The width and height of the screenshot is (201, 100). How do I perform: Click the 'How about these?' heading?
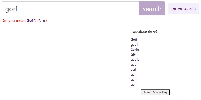pyautogui.click(x=144, y=32)
